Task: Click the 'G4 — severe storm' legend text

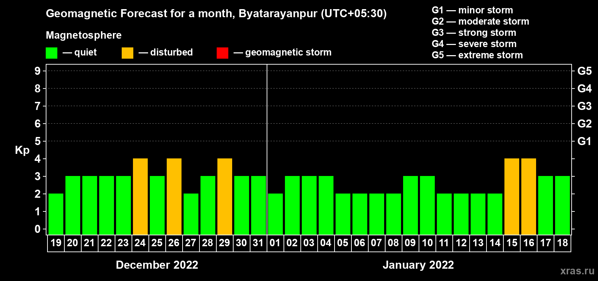Action: click(474, 44)
